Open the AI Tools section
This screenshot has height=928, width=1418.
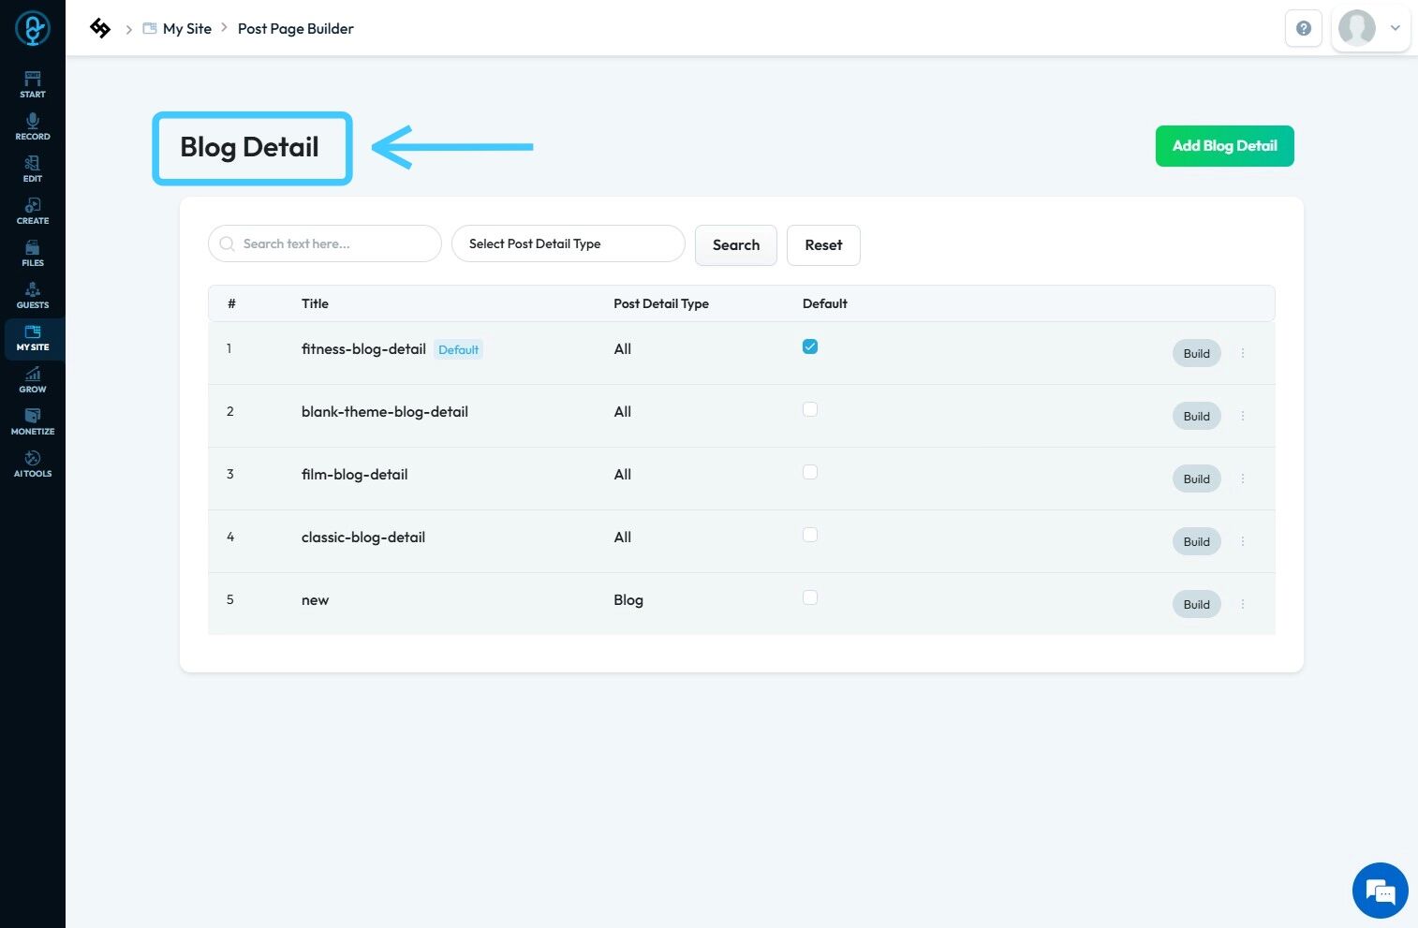point(33,464)
